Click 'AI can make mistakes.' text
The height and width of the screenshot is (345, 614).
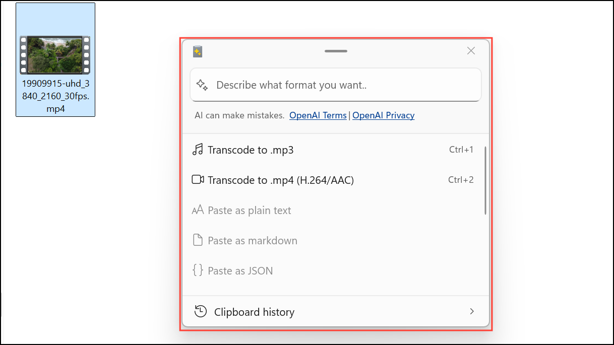[x=239, y=115]
